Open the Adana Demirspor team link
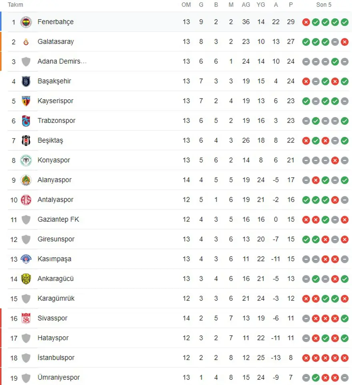 pos(62,61)
